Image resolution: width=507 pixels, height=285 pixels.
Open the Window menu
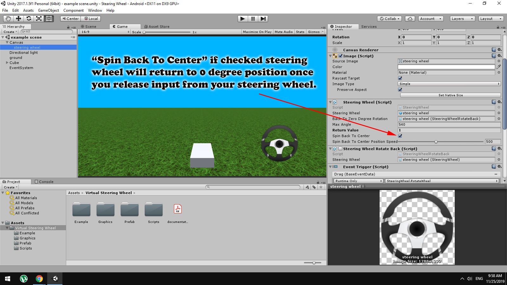(95, 10)
